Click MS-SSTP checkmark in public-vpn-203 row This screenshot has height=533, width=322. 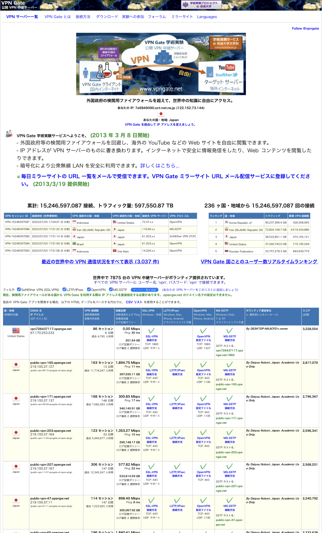point(230,432)
